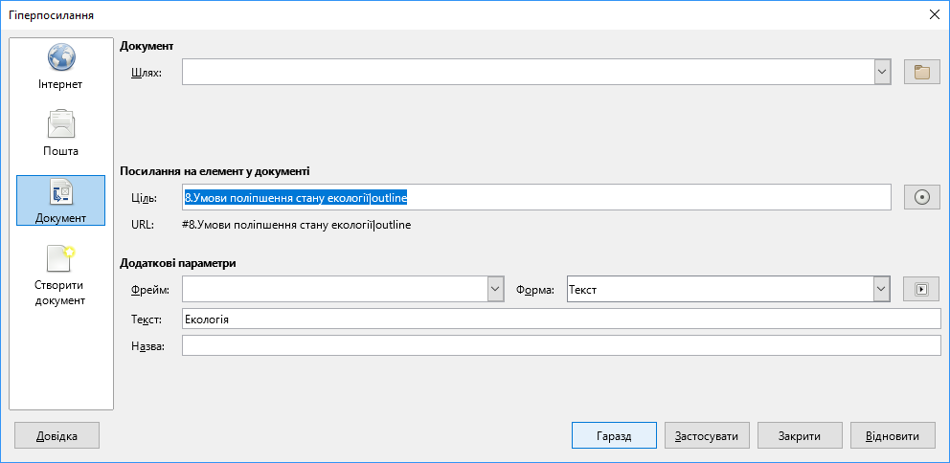Click the Застосувати button

click(x=707, y=436)
